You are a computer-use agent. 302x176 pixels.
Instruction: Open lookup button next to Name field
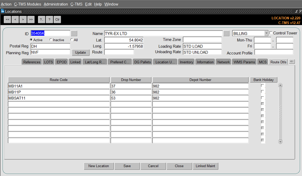pyautogui.click(x=227, y=34)
